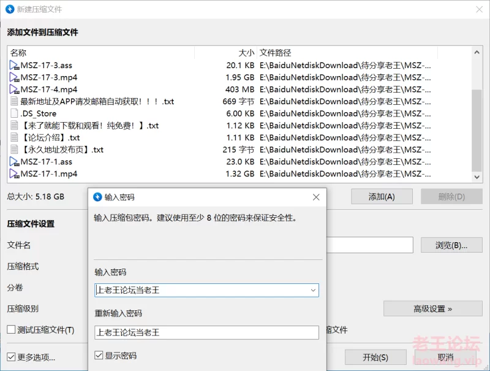Click the file list scrollbar up arrow
This screenshot has height=371, width=490.
pos(477,52)
